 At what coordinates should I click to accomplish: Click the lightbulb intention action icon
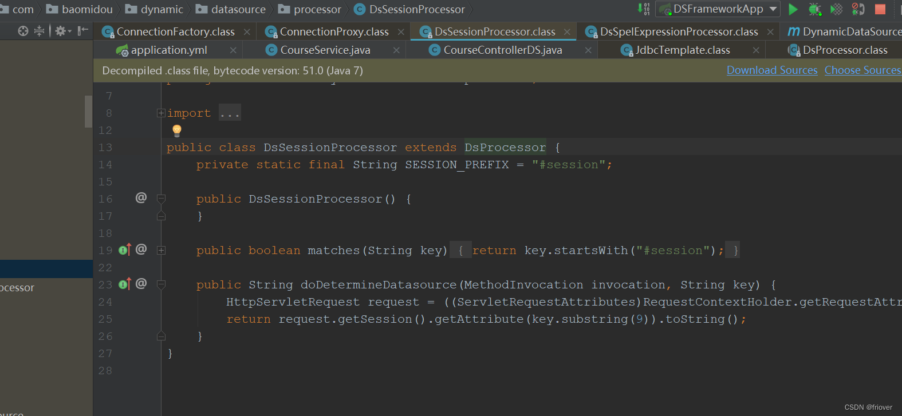pyautogui.click(x=177, y=130)
